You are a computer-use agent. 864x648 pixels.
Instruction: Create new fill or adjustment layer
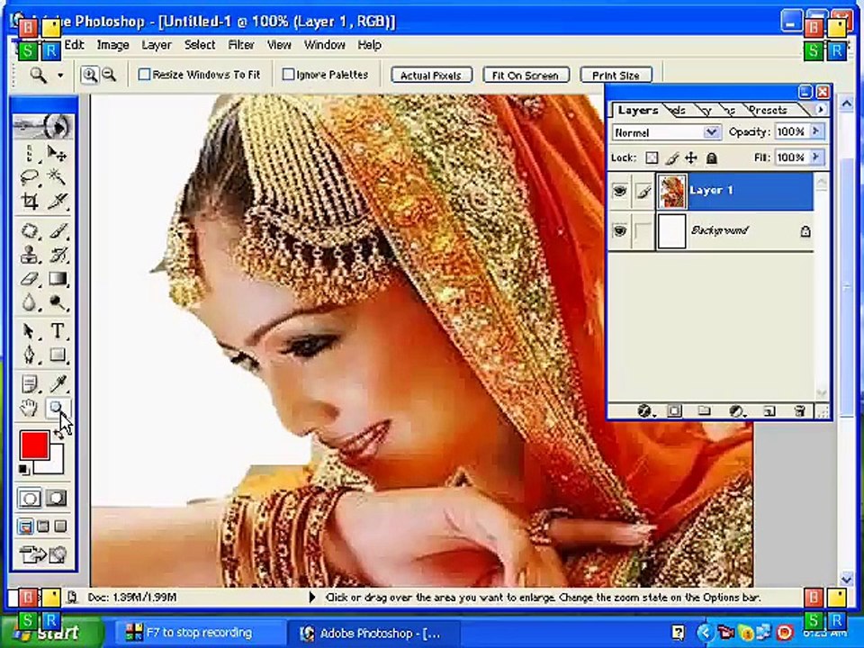[737, 410]
